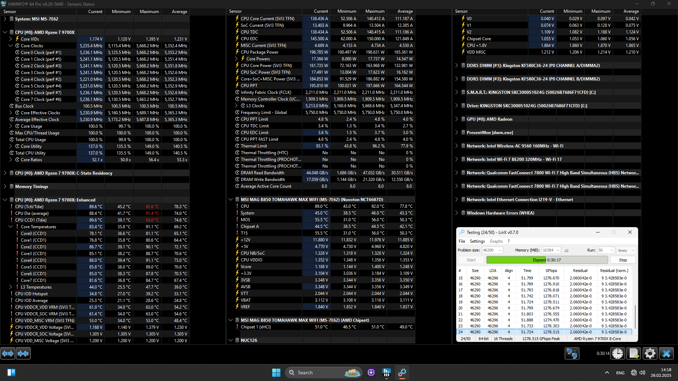Click the LinX elapsed progress bar

547,260
